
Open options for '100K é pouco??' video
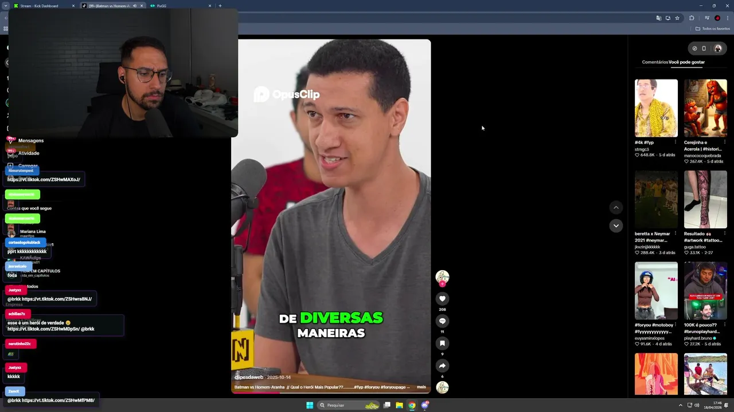click(x=724, y=325)
